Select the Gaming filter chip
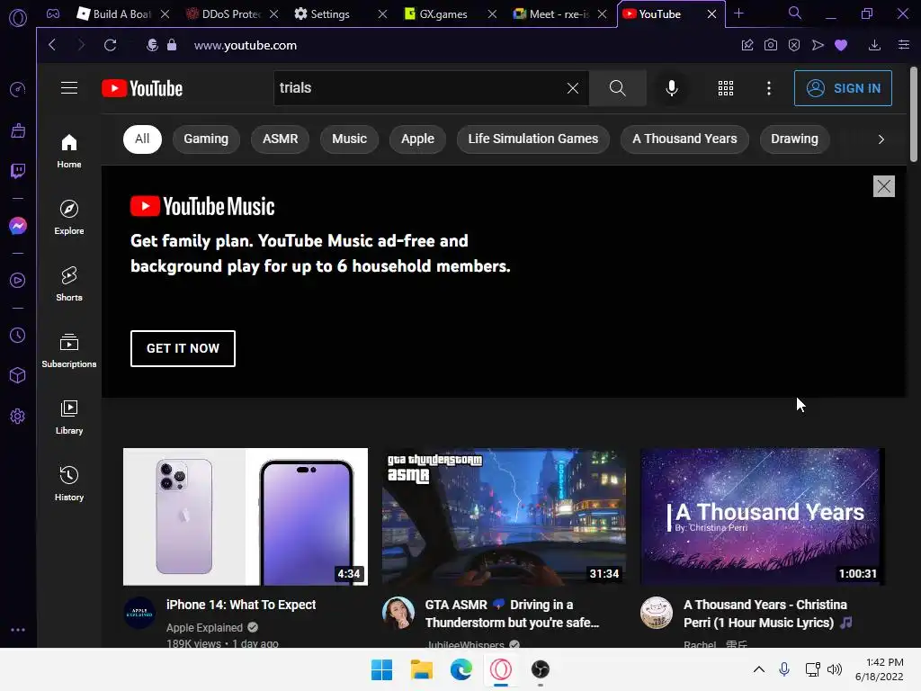The image size is (921, 691). click(206, 139)
